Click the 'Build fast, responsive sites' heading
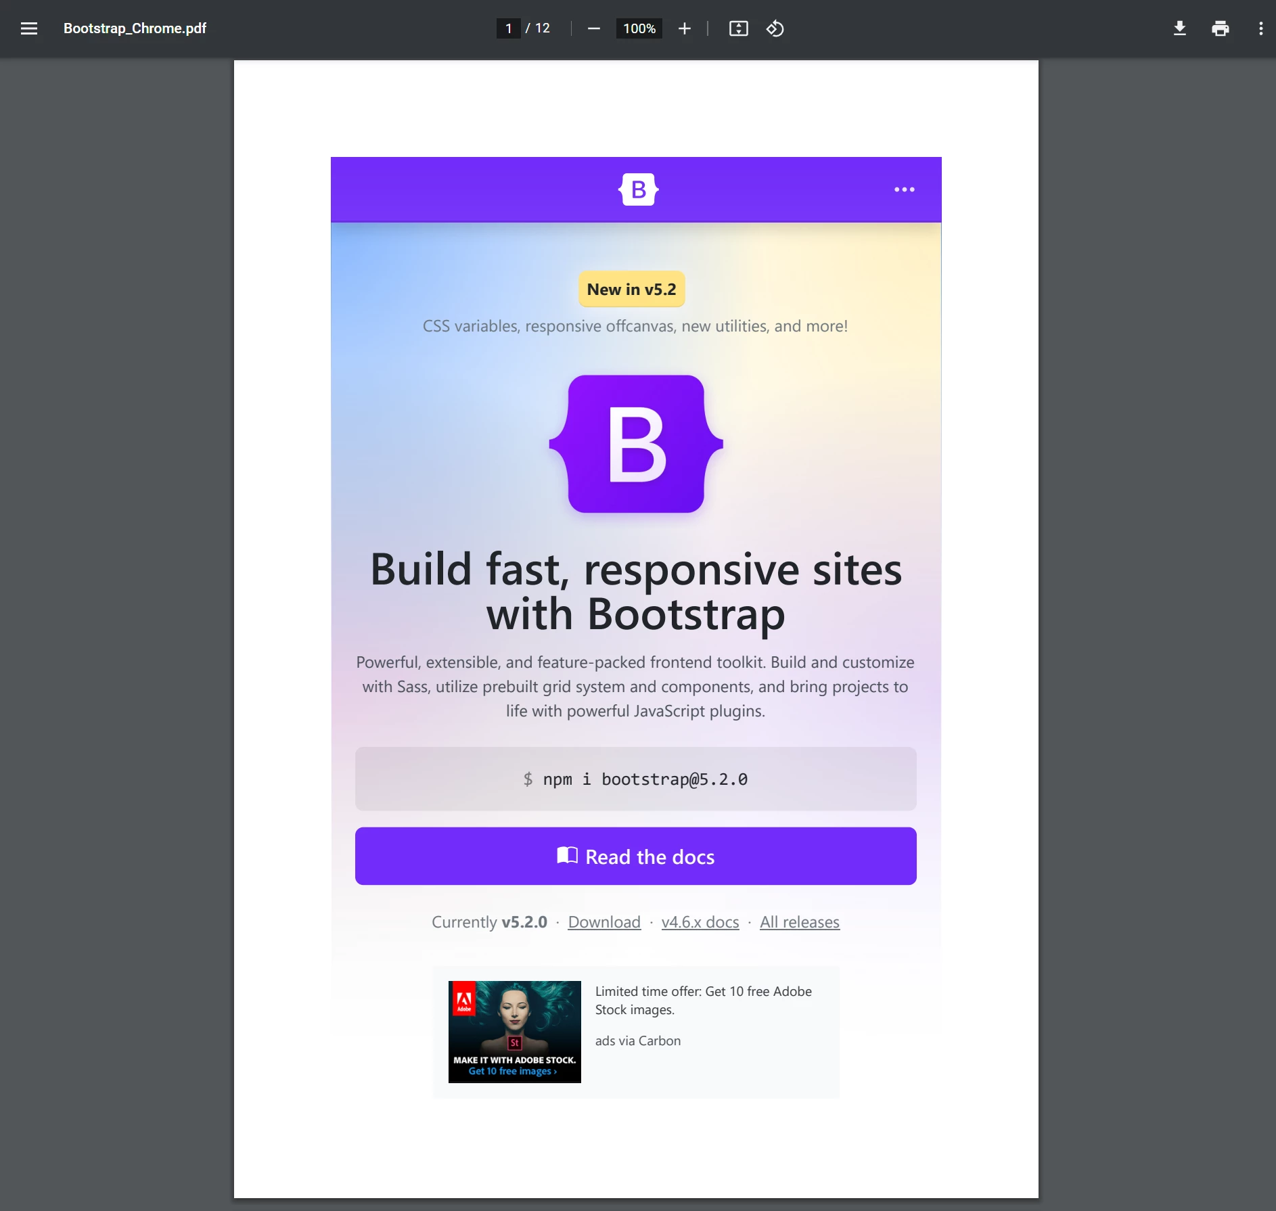Viewport: 1276px width, 1211px height. (635, 591)
